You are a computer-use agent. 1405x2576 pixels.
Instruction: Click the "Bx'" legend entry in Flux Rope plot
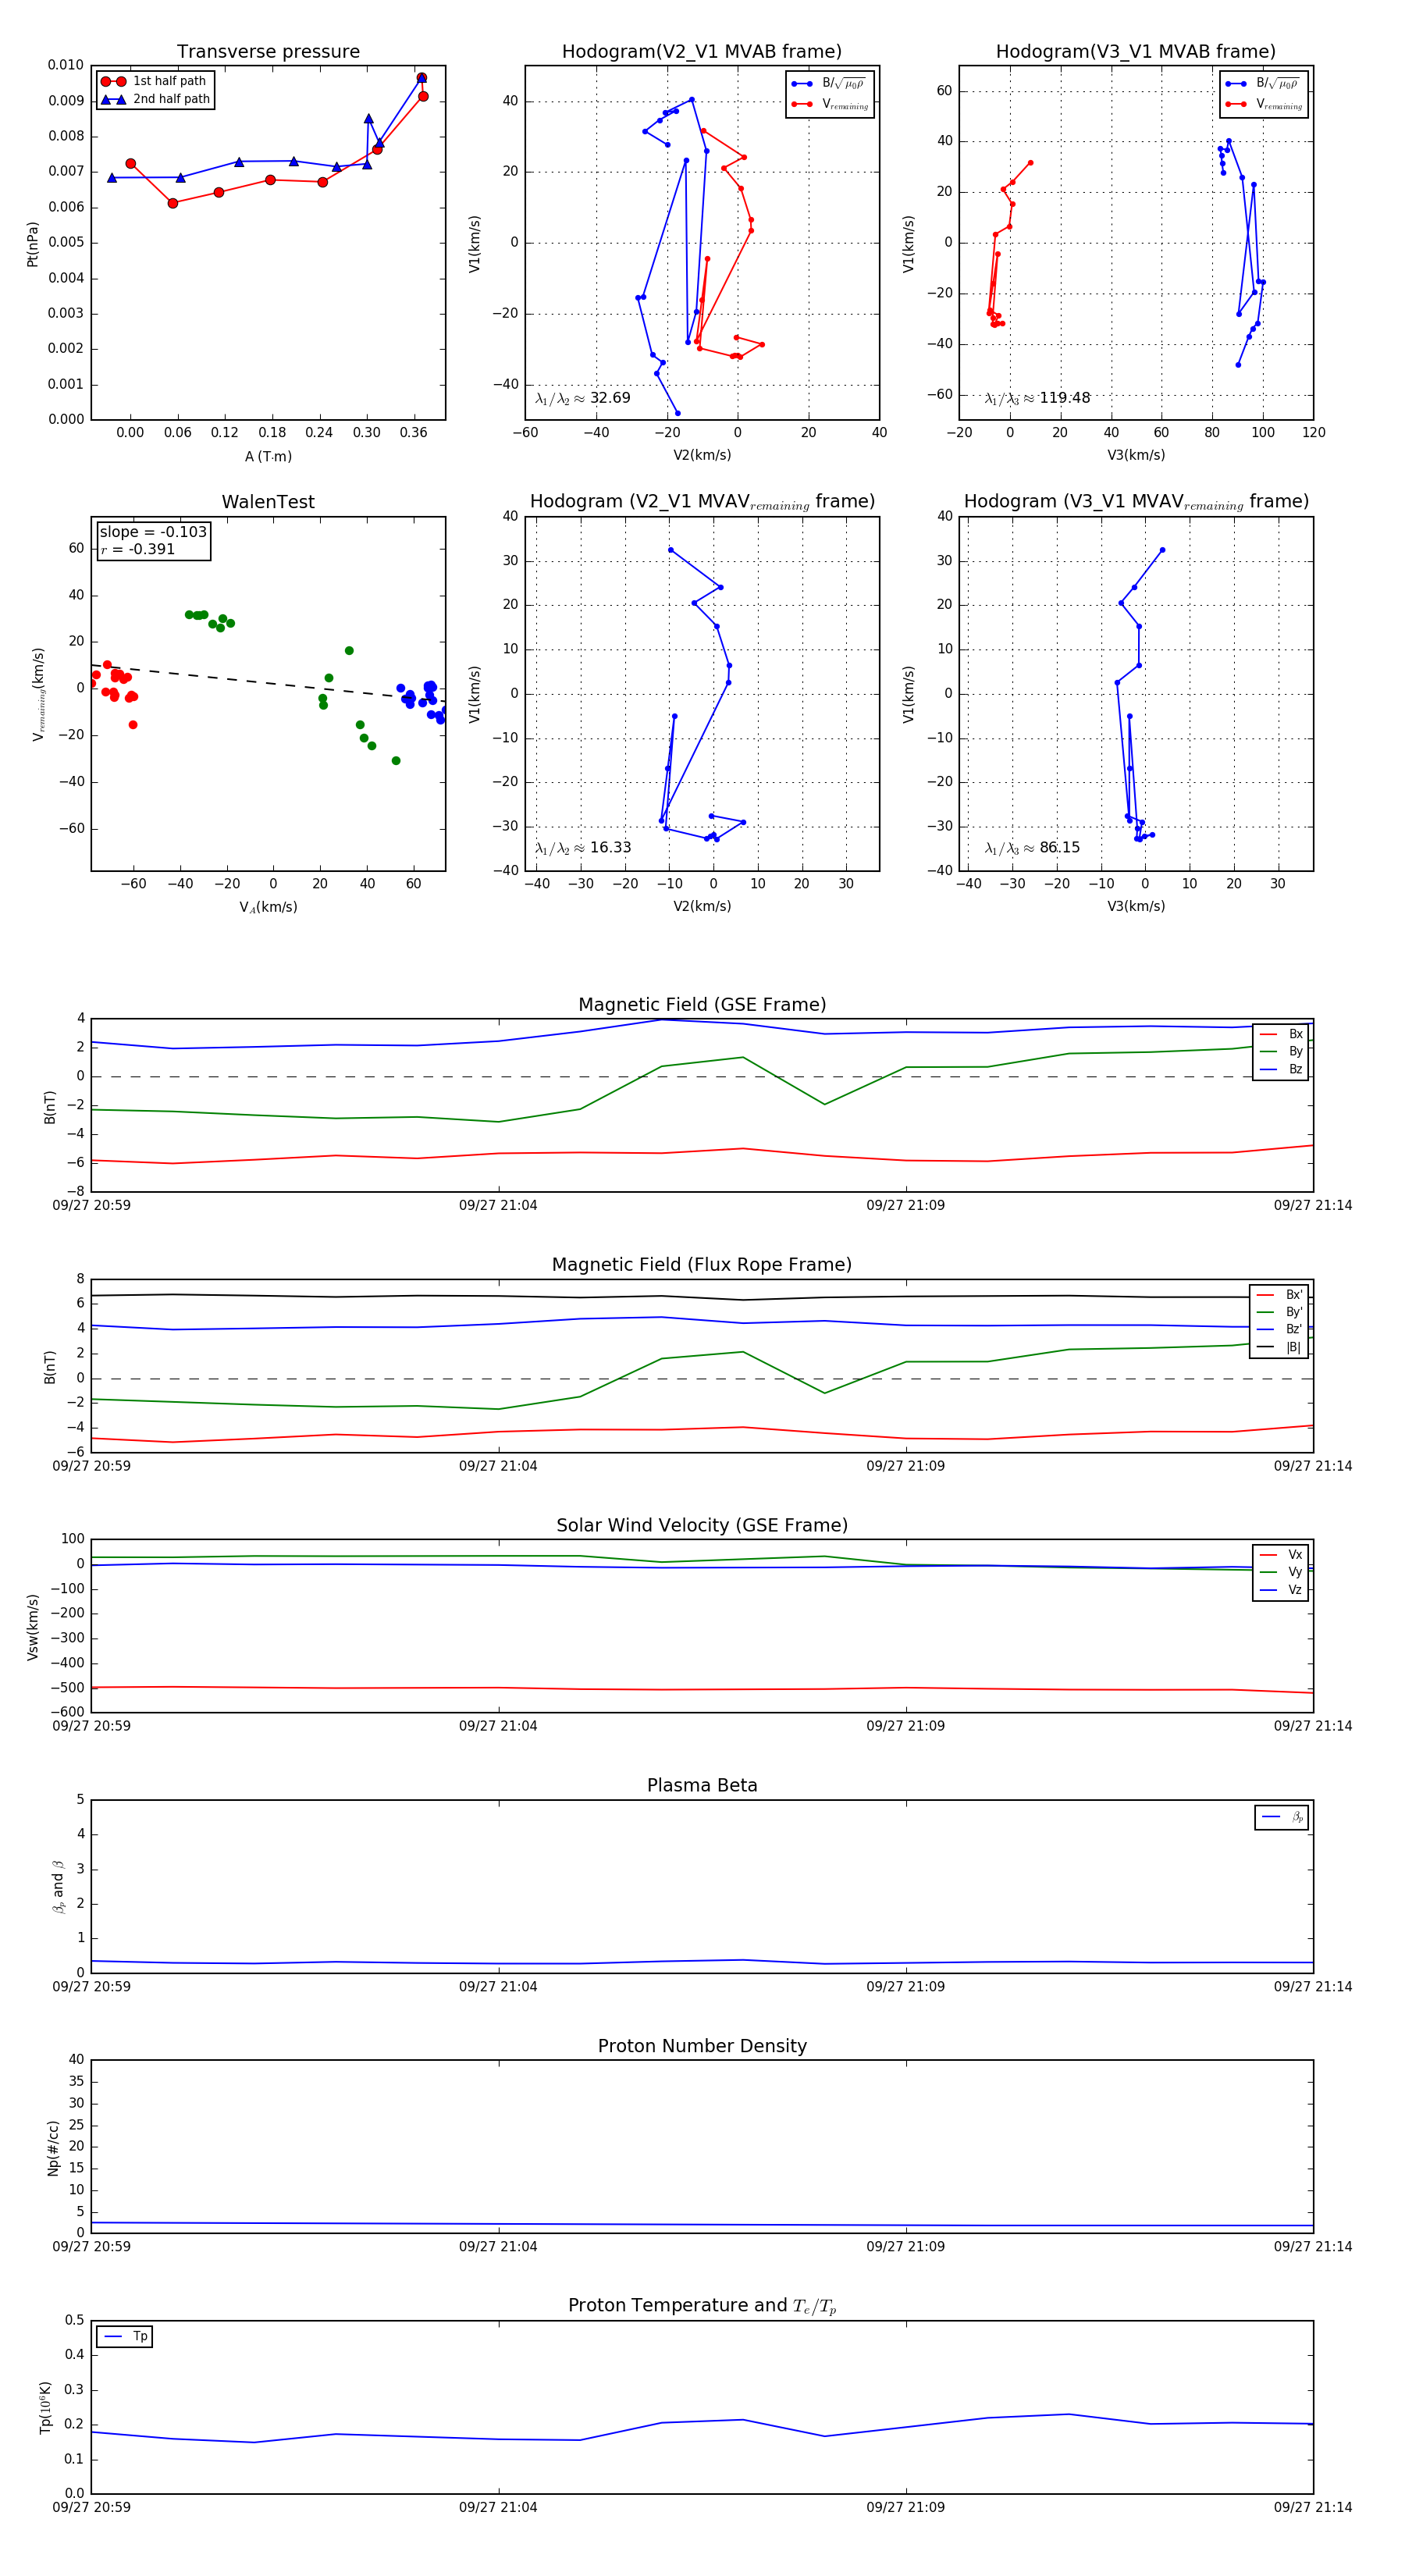(1280, 1294)
